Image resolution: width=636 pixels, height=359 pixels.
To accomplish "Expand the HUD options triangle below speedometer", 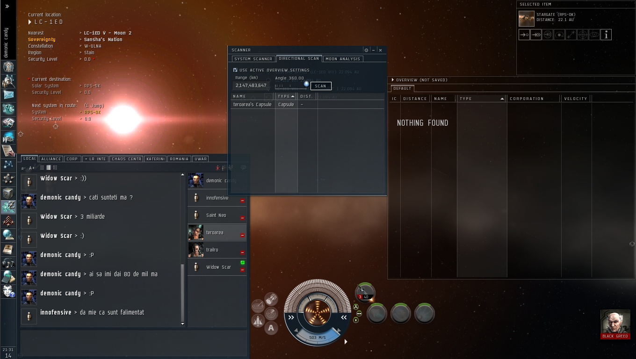I will point(346,342).
